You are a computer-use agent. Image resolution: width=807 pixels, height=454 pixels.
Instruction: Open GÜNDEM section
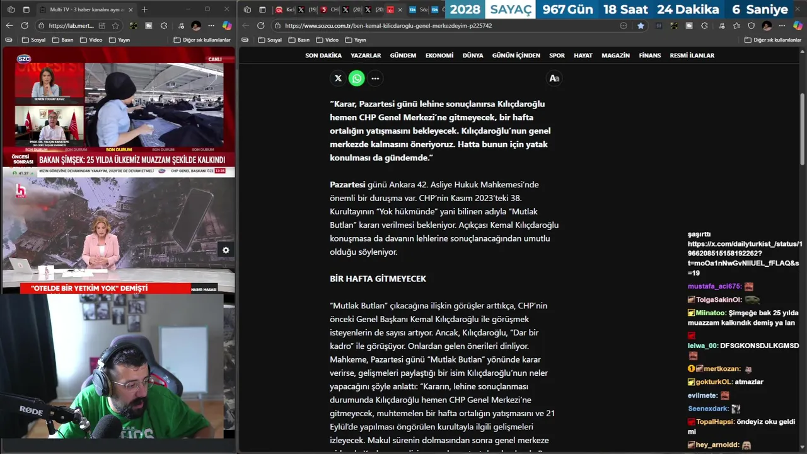point(403,55)
